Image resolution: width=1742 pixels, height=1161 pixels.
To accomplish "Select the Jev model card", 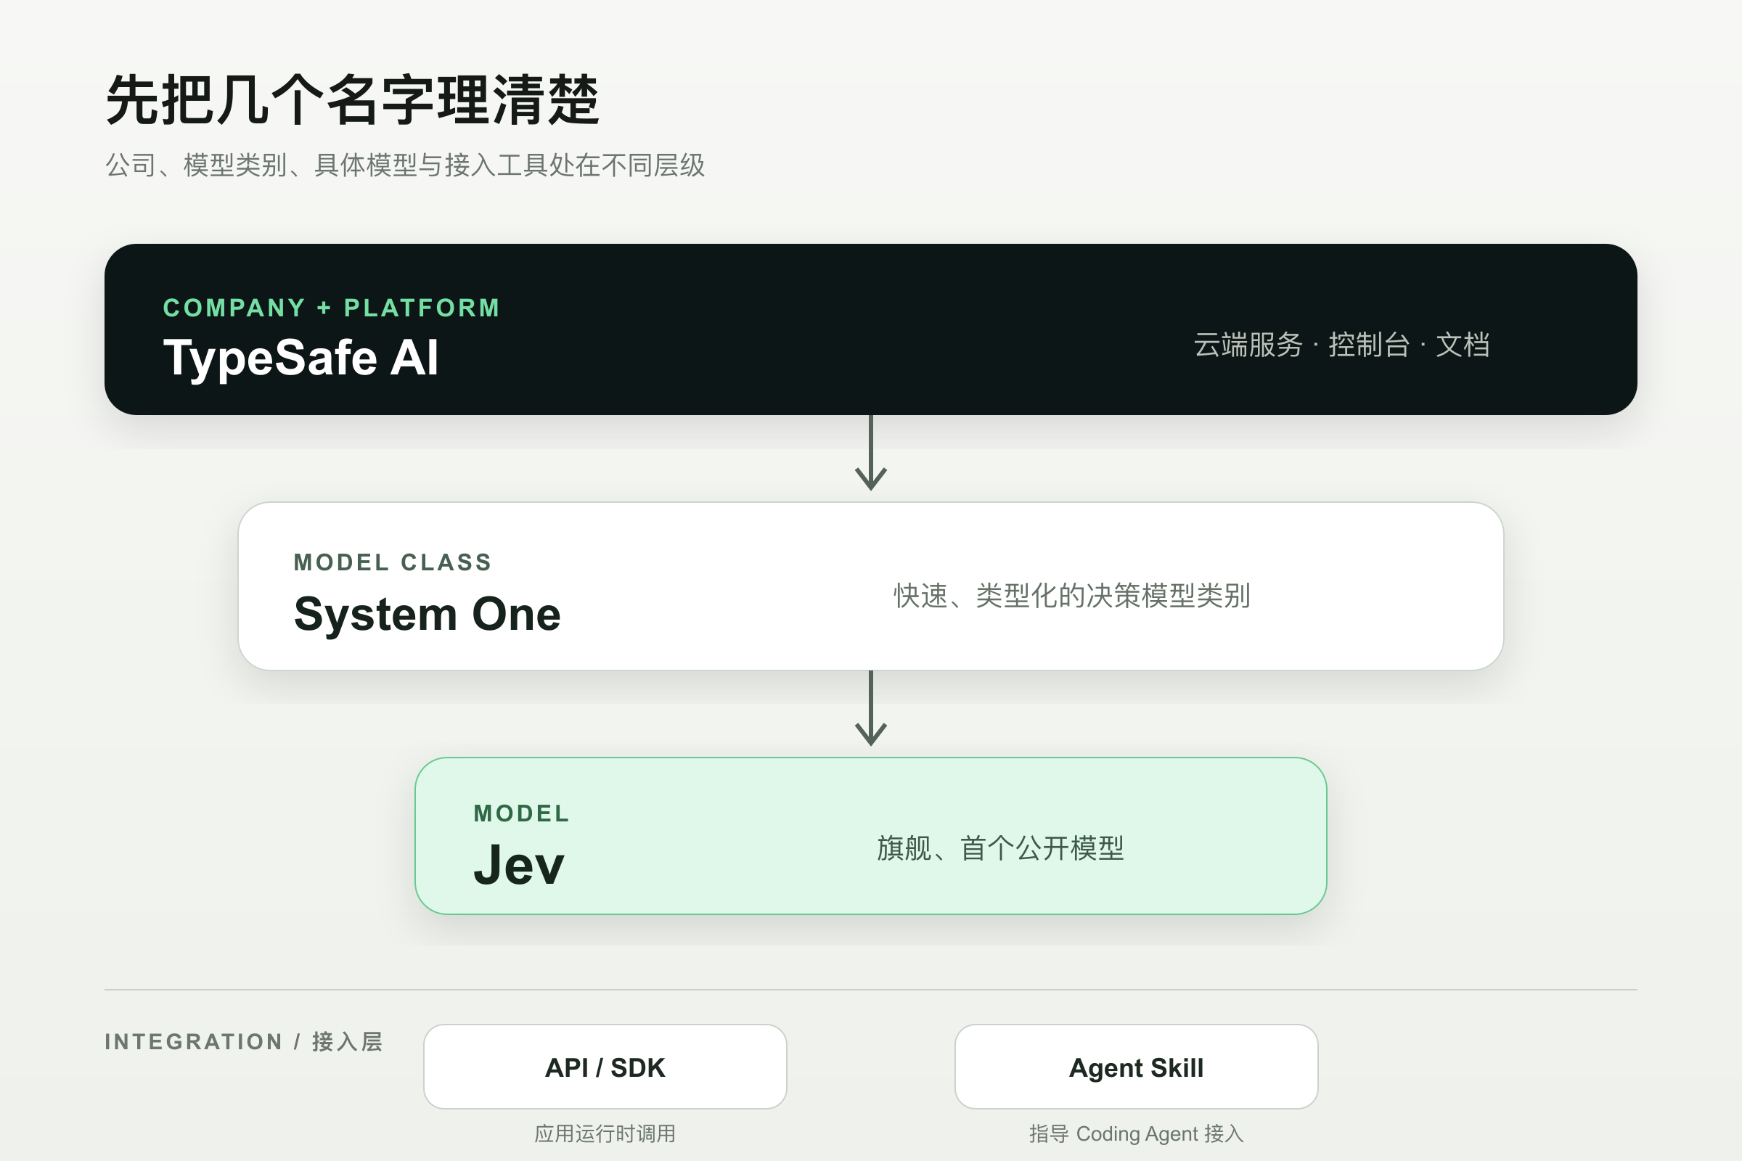I will (x=871, y=836).
